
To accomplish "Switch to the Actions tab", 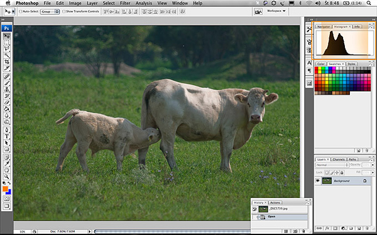I will coord(275,202).
